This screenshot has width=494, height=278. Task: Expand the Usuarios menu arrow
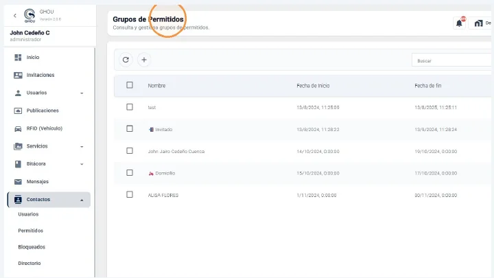pos(82,93)
